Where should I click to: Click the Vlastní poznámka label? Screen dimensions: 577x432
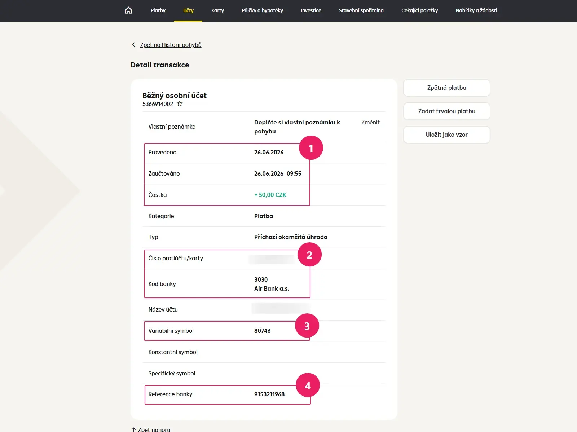(x=172, y=127)
